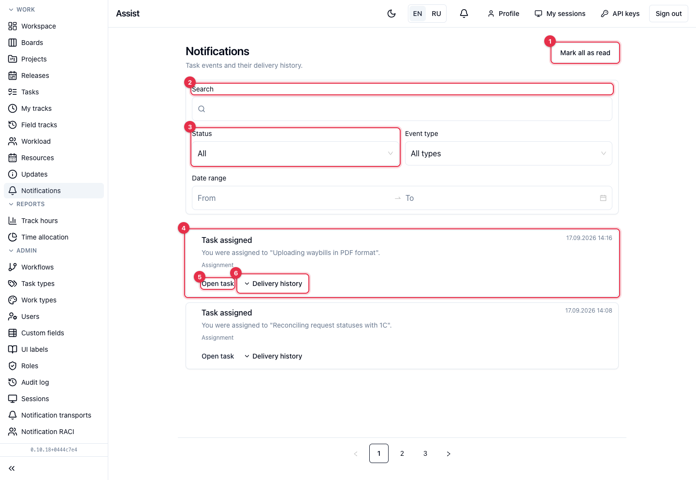
Task: Go to Track hours report
Action: point(54,221)
